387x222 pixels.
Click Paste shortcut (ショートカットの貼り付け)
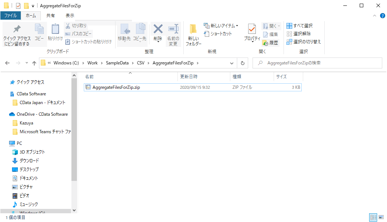[x=88, y=42]
